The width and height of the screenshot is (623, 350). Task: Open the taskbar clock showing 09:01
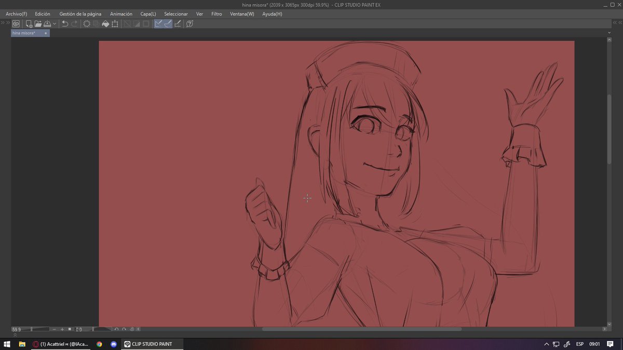[594, 344]
